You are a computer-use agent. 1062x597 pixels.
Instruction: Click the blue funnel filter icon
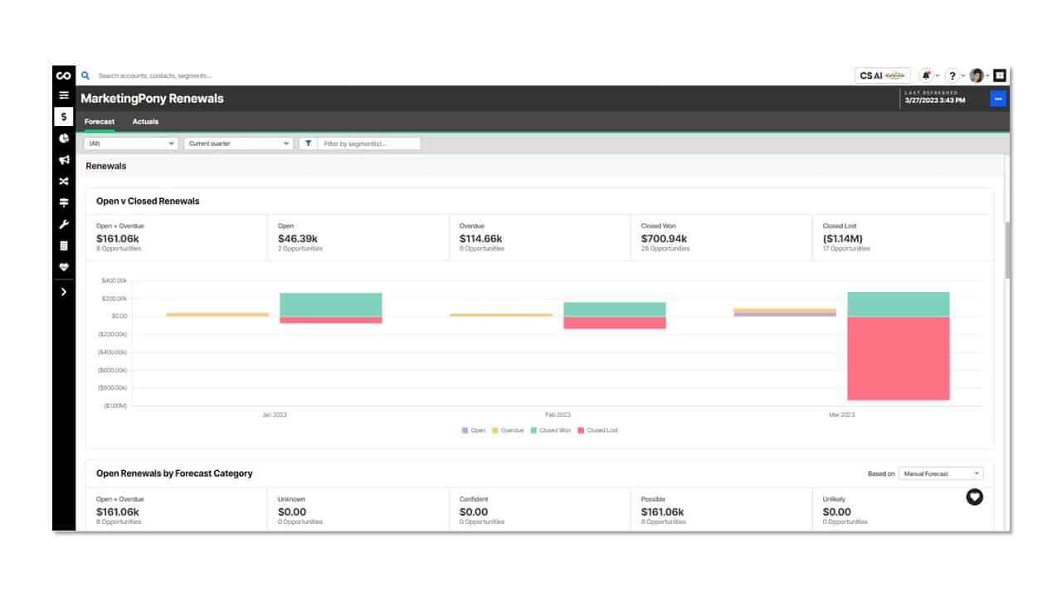[x=308, y=143]
